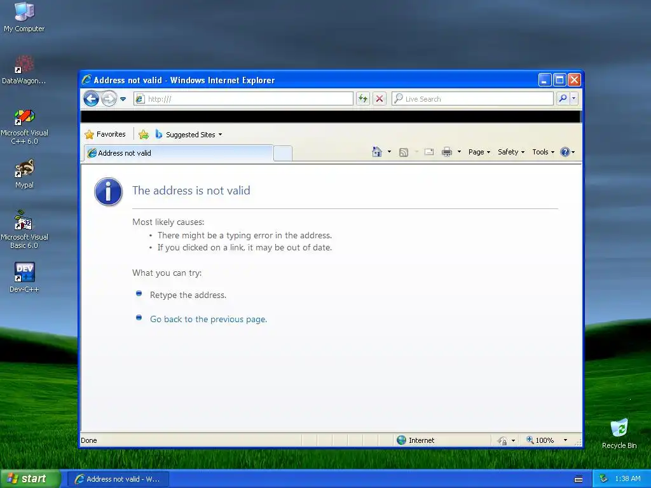
Task: Select the Dev-C++ desktop icon
Action: pyautogui.click(x=24, y=277)
